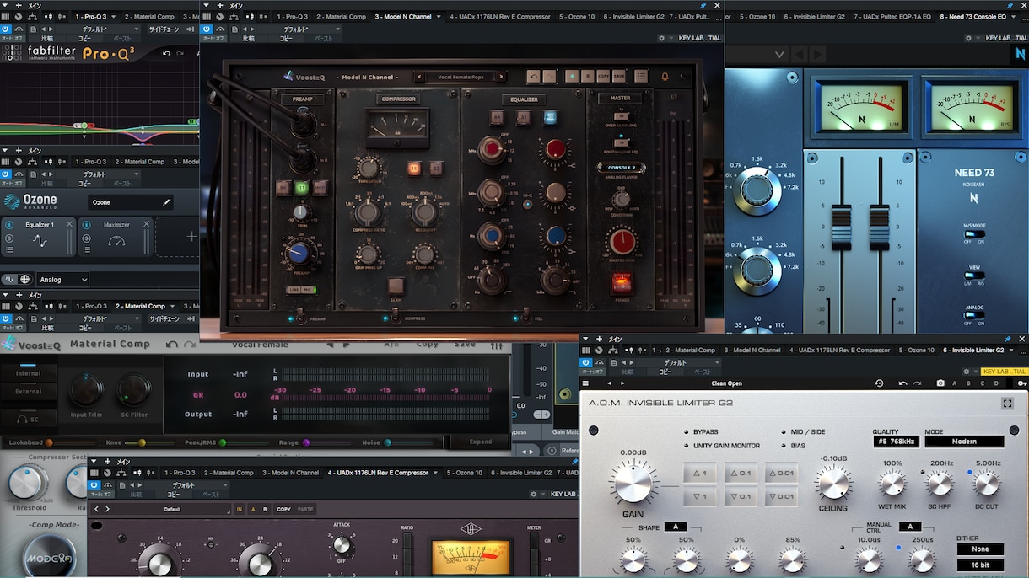Viewport: 1029px width, 578px height.
Task: Click the Expand button in Material Comp
Action: pos(480,441)
